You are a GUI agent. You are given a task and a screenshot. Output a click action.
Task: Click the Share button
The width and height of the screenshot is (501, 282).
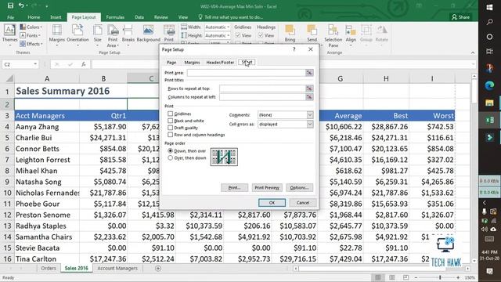coord(461,17)
